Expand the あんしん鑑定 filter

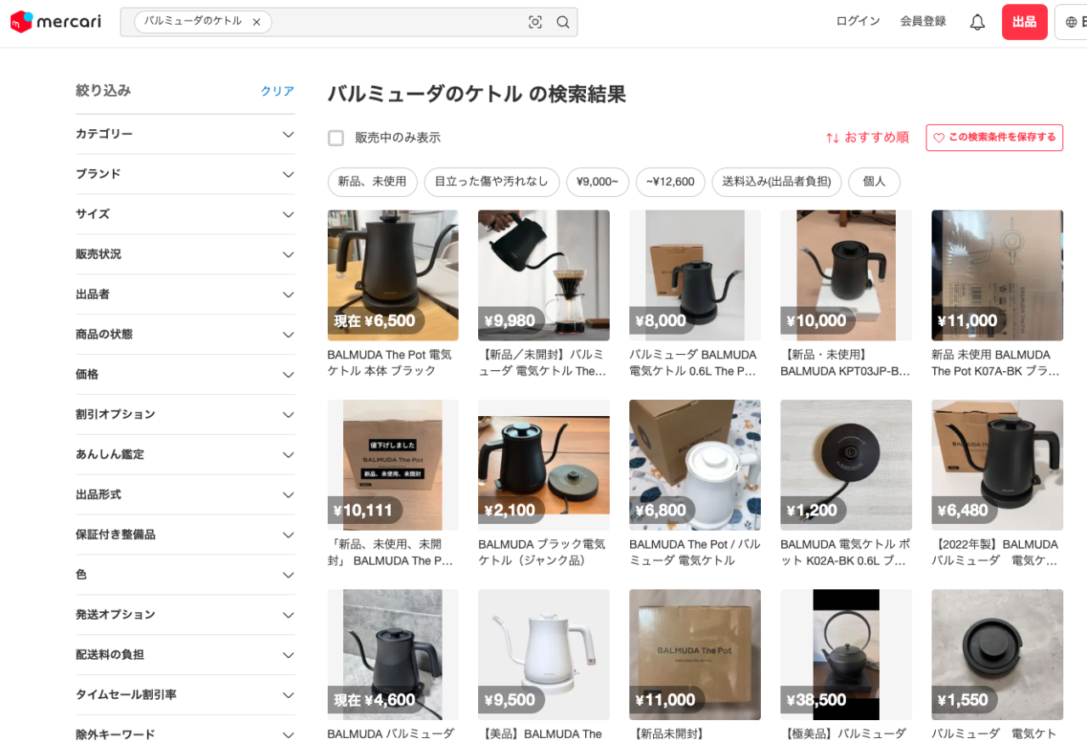click(x=185, y=454)
